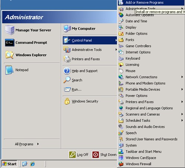Viewport: 185px width, 168px height.
Task: Click the Search magnifier icon
Action: click(67, 80)
